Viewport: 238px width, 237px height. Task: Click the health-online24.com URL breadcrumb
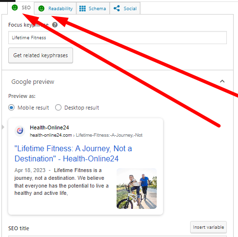[x=86, y=135]
